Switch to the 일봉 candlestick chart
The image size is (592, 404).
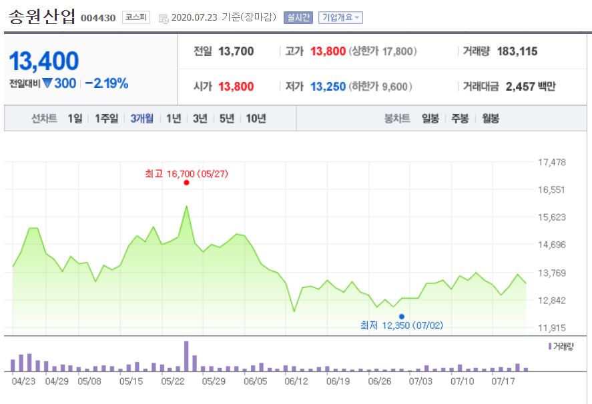pos(430,119)
